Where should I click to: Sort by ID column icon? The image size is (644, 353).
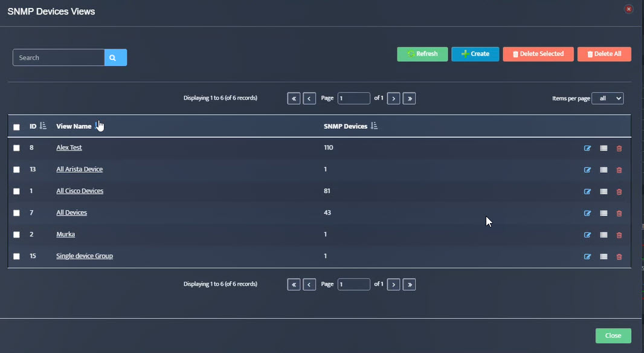[43, 126]
